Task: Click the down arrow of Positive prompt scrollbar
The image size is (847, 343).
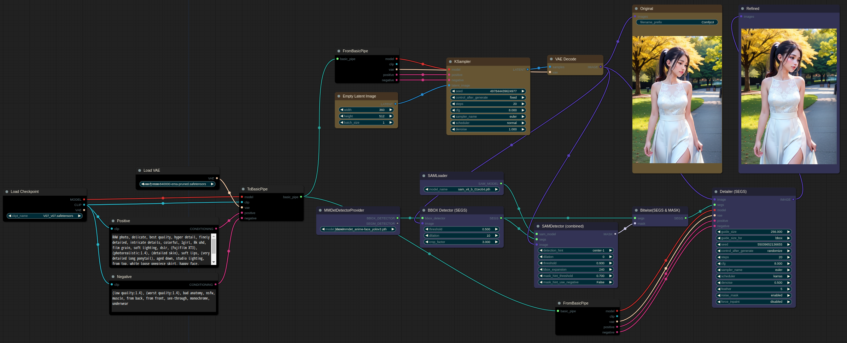Action: coord(214,262)
